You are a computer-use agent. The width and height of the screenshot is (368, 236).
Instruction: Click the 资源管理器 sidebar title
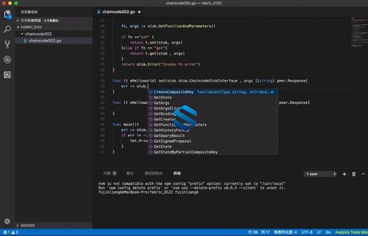click(29, 12)
